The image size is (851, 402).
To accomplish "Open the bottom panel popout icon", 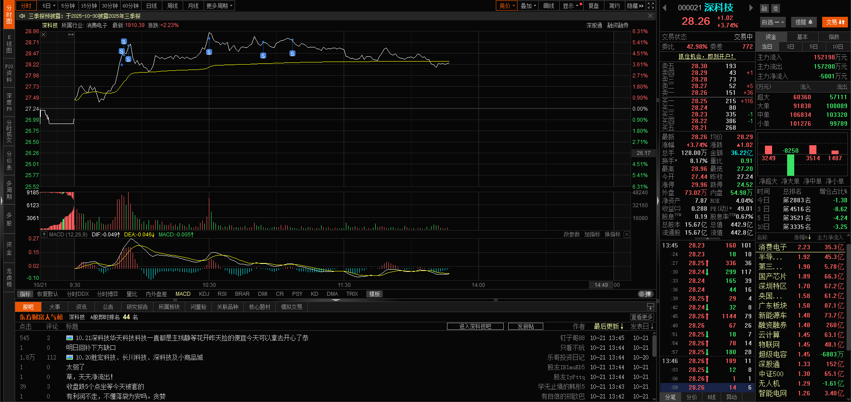I will (x=651, y=307).
